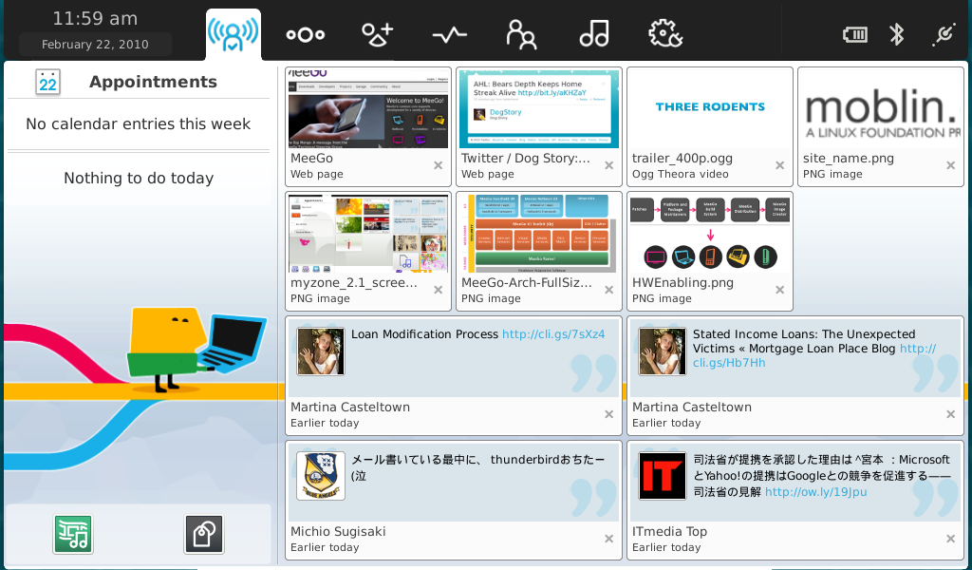Remove the HWEnabling.png item
972x570 pixels.
[x=780, y=290]
